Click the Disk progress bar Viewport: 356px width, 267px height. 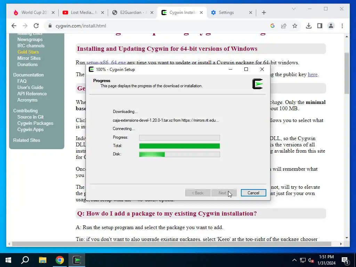tap(179, 154)
